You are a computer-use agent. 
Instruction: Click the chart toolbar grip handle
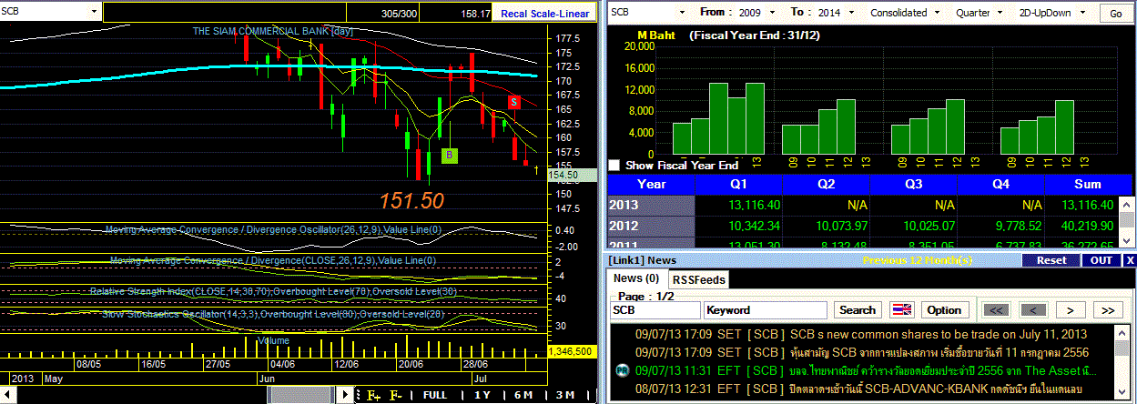(x=359, y=396)
